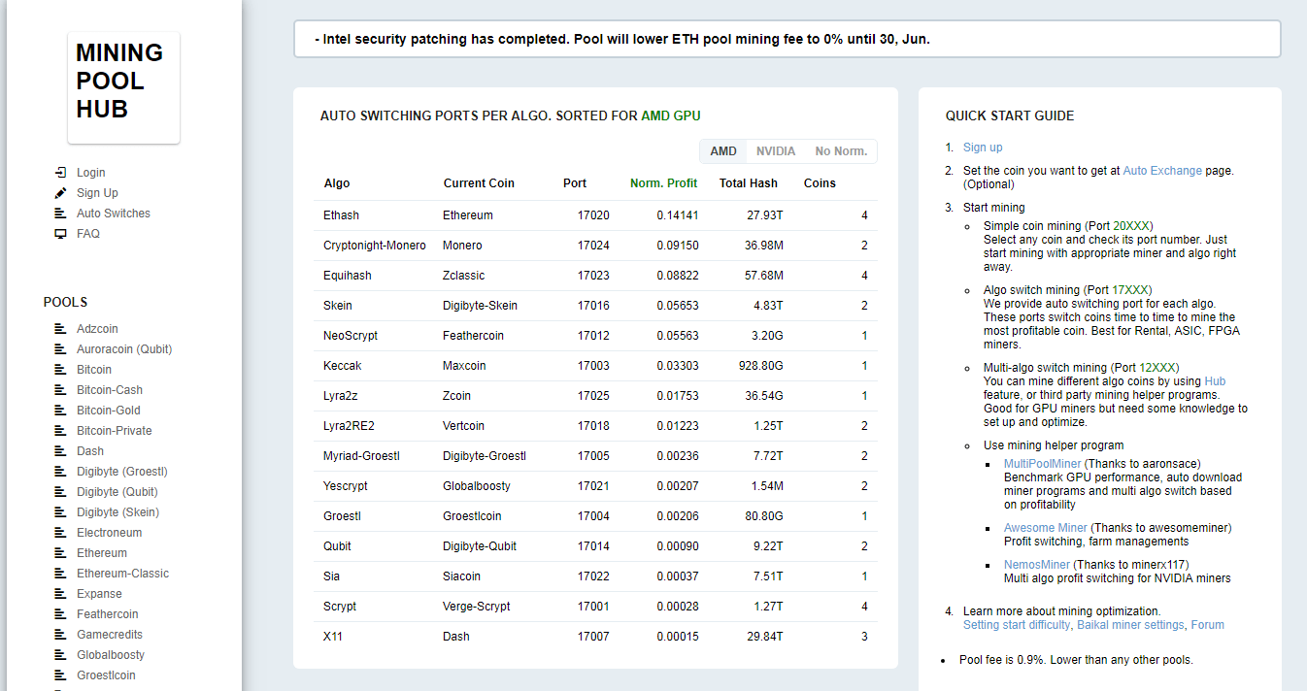Click port 17016 in the Skein row
The width and height of the screenshot is (1307, 691).
[593, 306]
